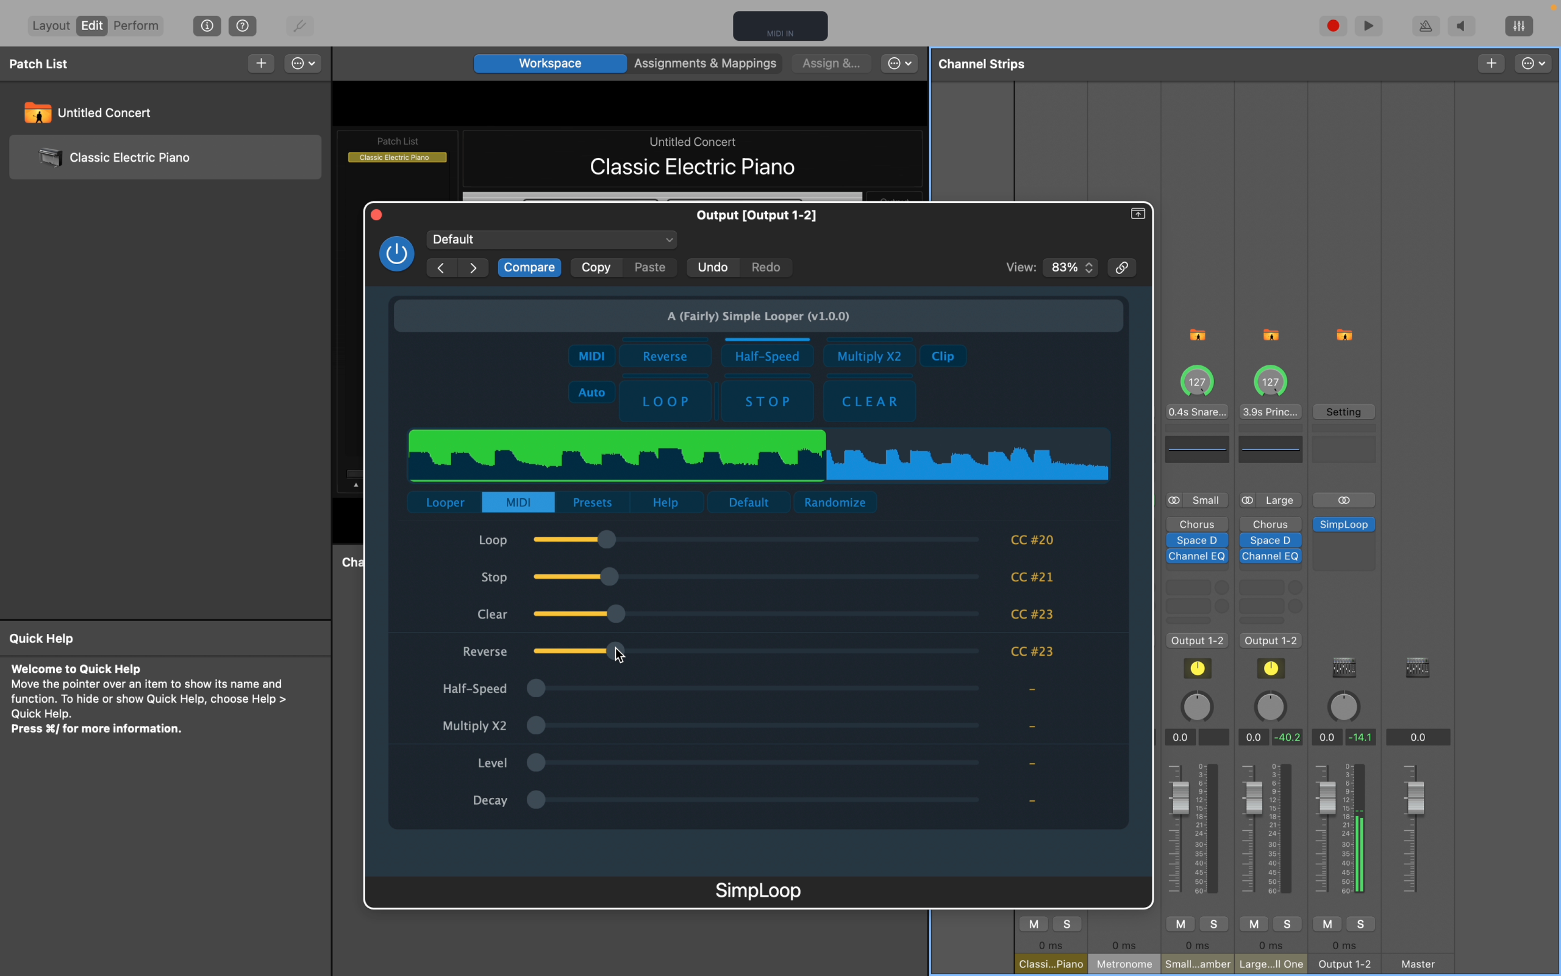1561x976 pixels.
Task: Click the link icon in plugin header
Action: pos(1123,268)
